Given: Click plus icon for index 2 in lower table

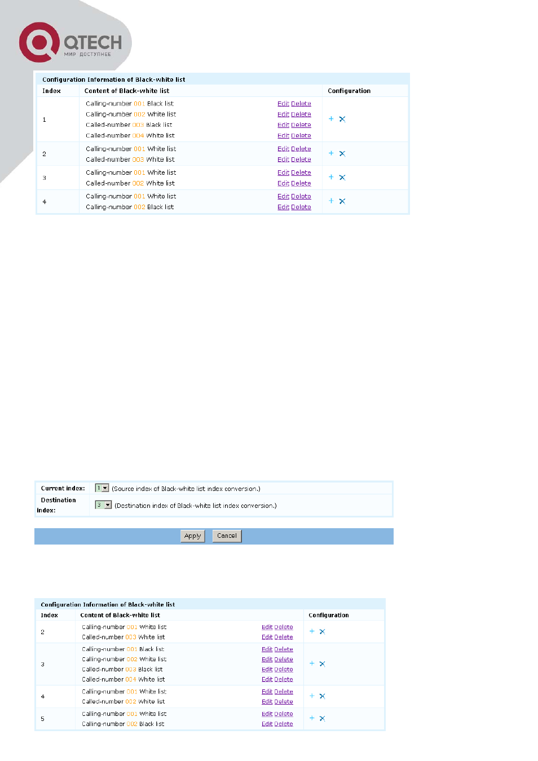Looking at the screenshot, I should [x=312, y=631].
